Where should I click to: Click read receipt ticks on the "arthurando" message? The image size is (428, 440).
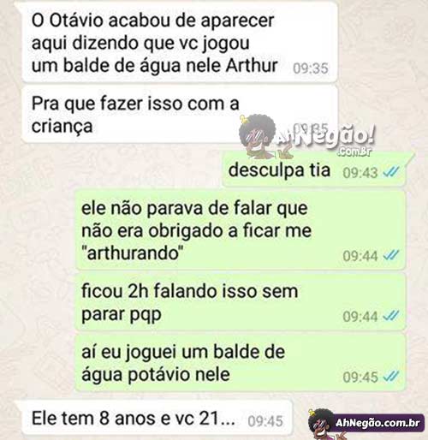coord(390,255)
